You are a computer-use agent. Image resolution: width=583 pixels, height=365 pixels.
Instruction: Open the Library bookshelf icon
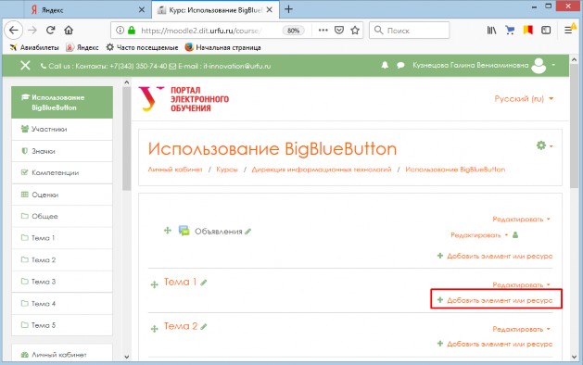coord(491,31)
